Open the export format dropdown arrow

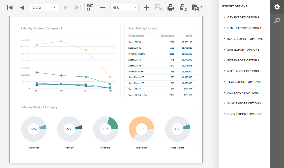pyautogui.click(x=201, y=7)
